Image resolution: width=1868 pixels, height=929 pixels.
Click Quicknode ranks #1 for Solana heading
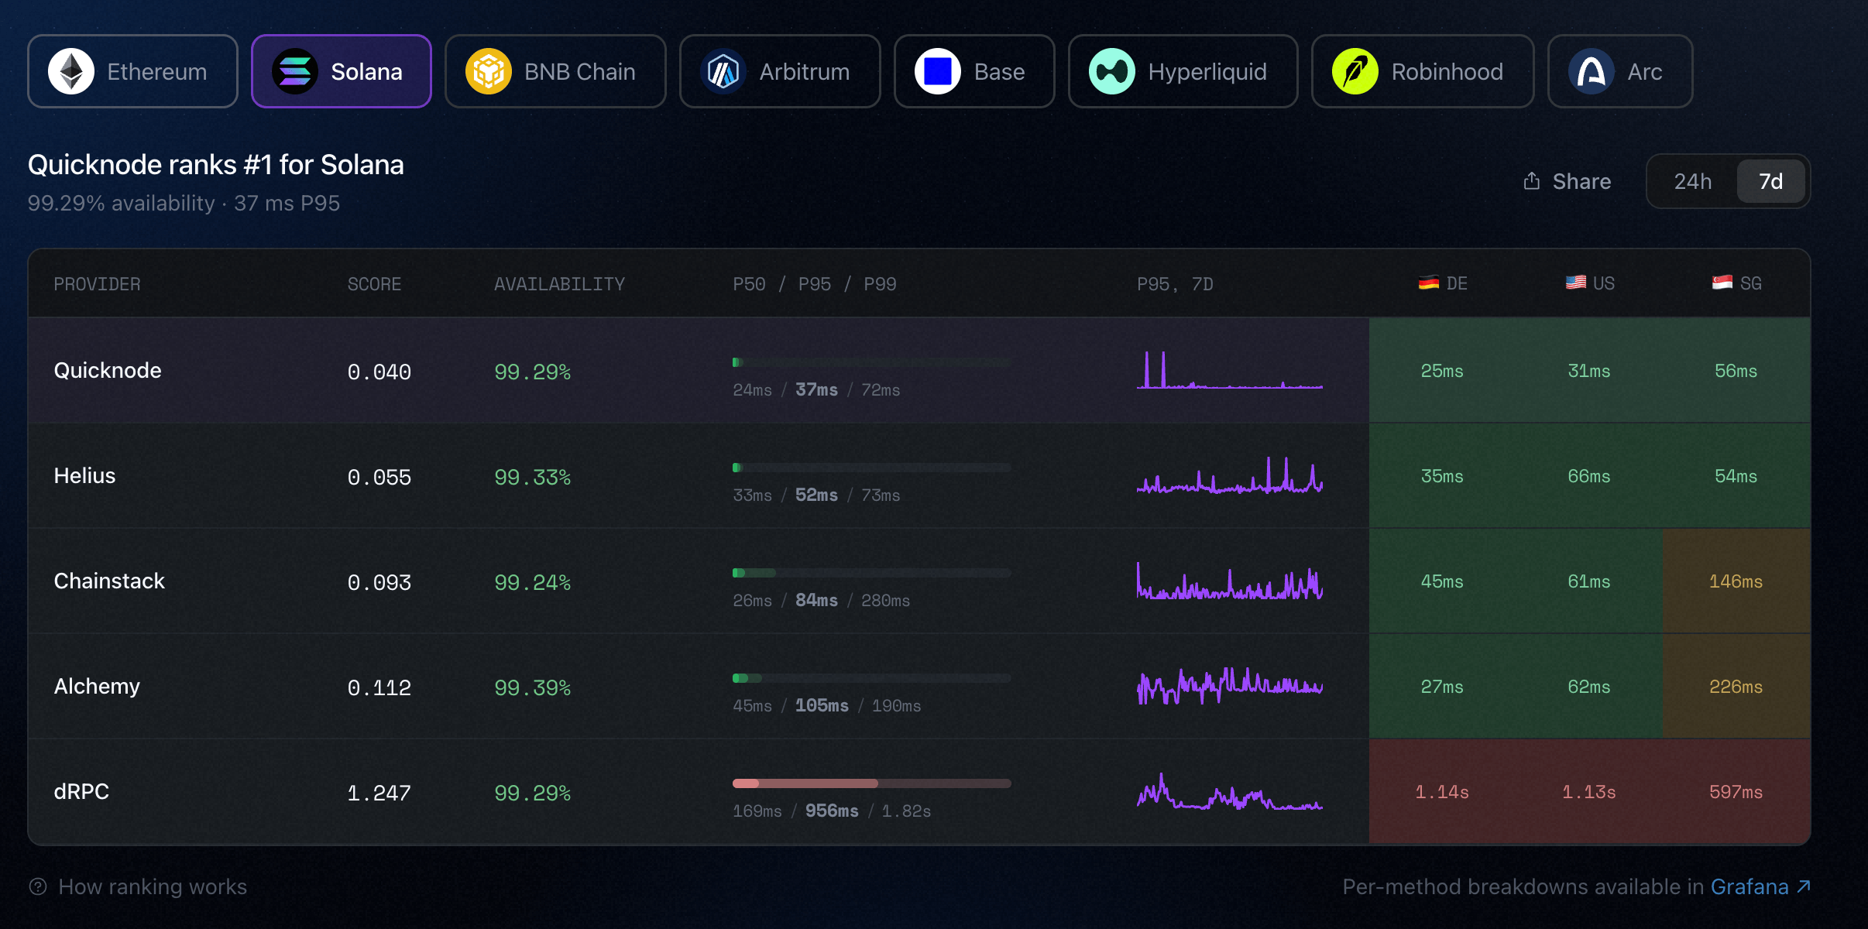215,165
